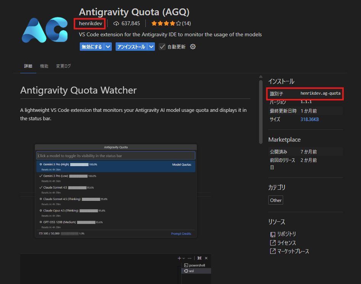The height and width of the screenshot is (284, 361).
Task: Click the external-link icon beside Marketplace
Action: click(272, 251)
